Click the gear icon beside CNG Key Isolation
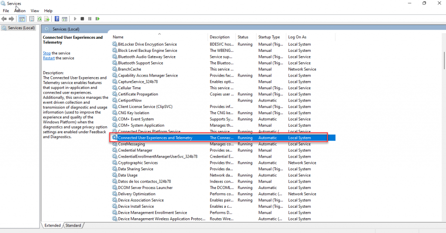 point(115,113)
